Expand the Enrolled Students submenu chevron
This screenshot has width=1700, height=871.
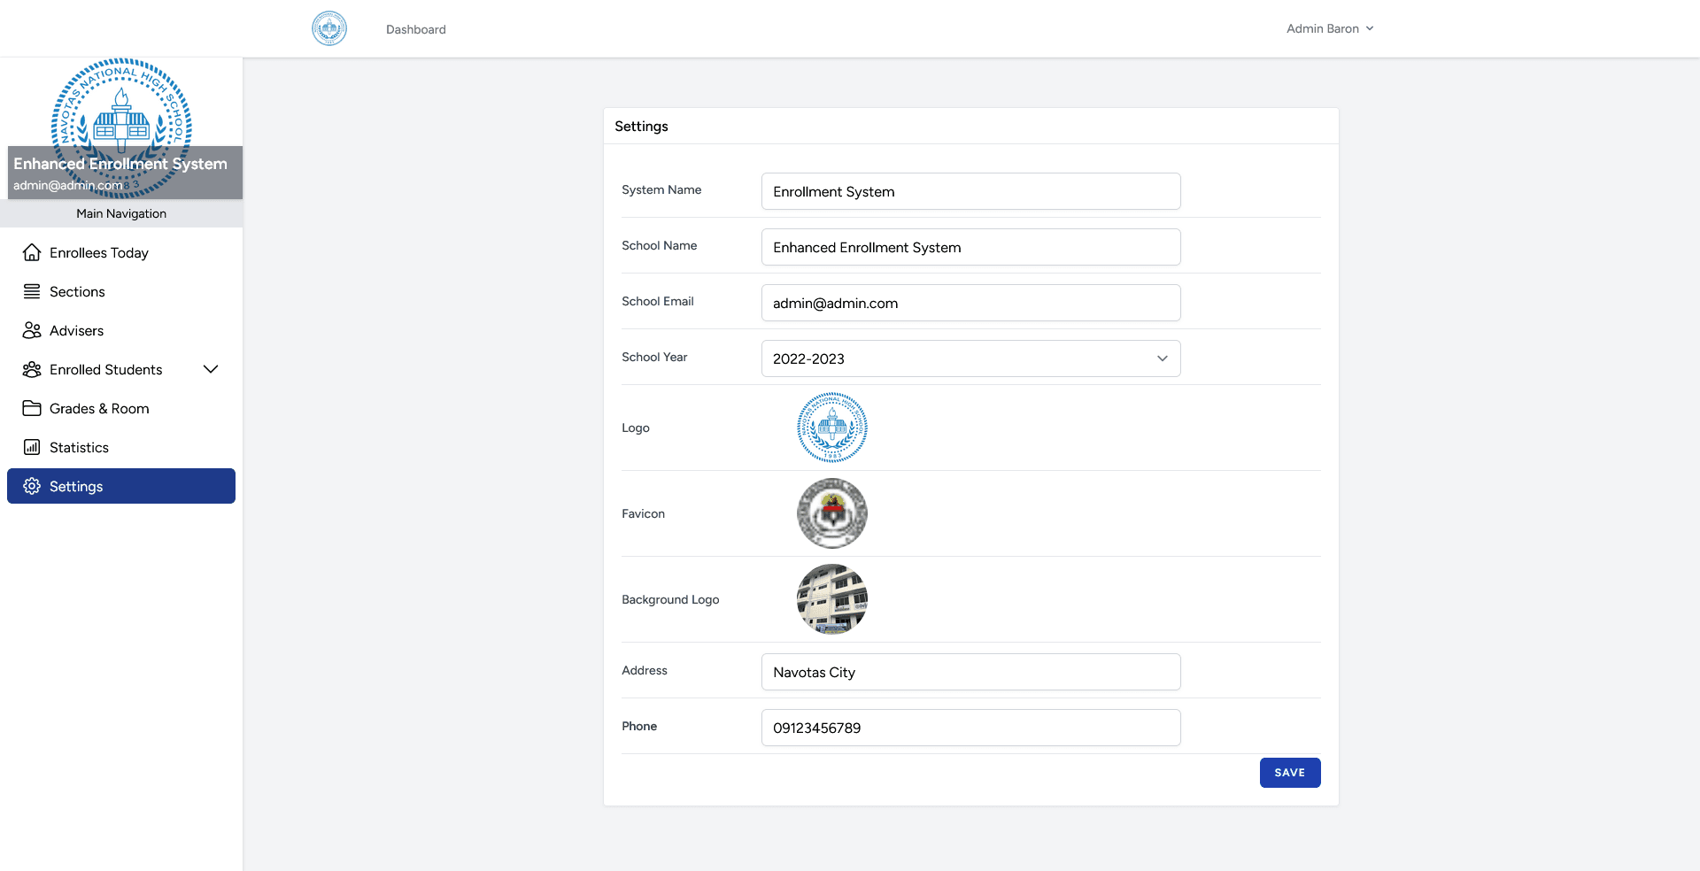(x=211, y=369)
